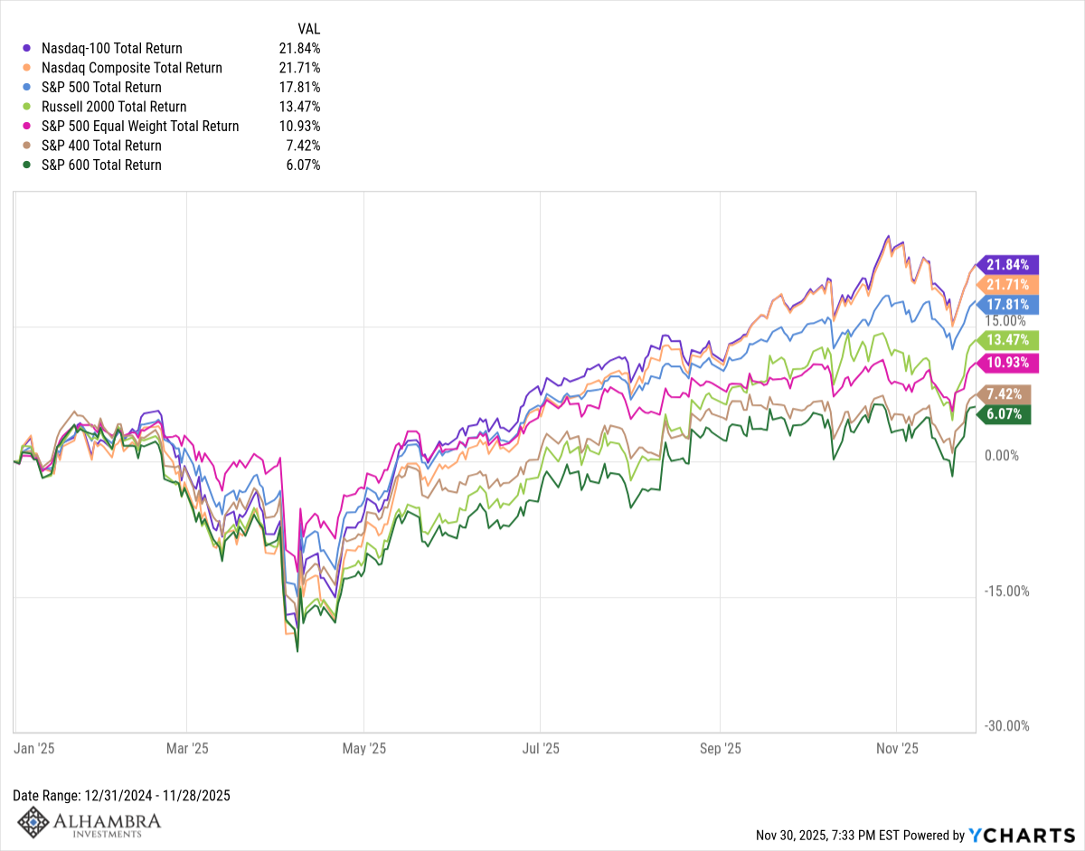Click the Date Range text below chart
The height and width of the screenshot is (851, 1085).
tap(121, 796)
